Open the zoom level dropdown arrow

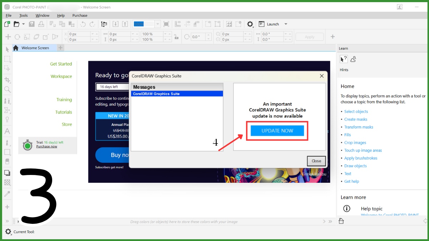click(158, 24)
